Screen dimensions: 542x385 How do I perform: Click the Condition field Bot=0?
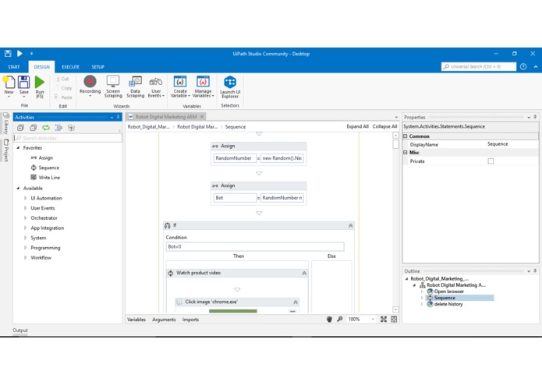tap(255, 246)
